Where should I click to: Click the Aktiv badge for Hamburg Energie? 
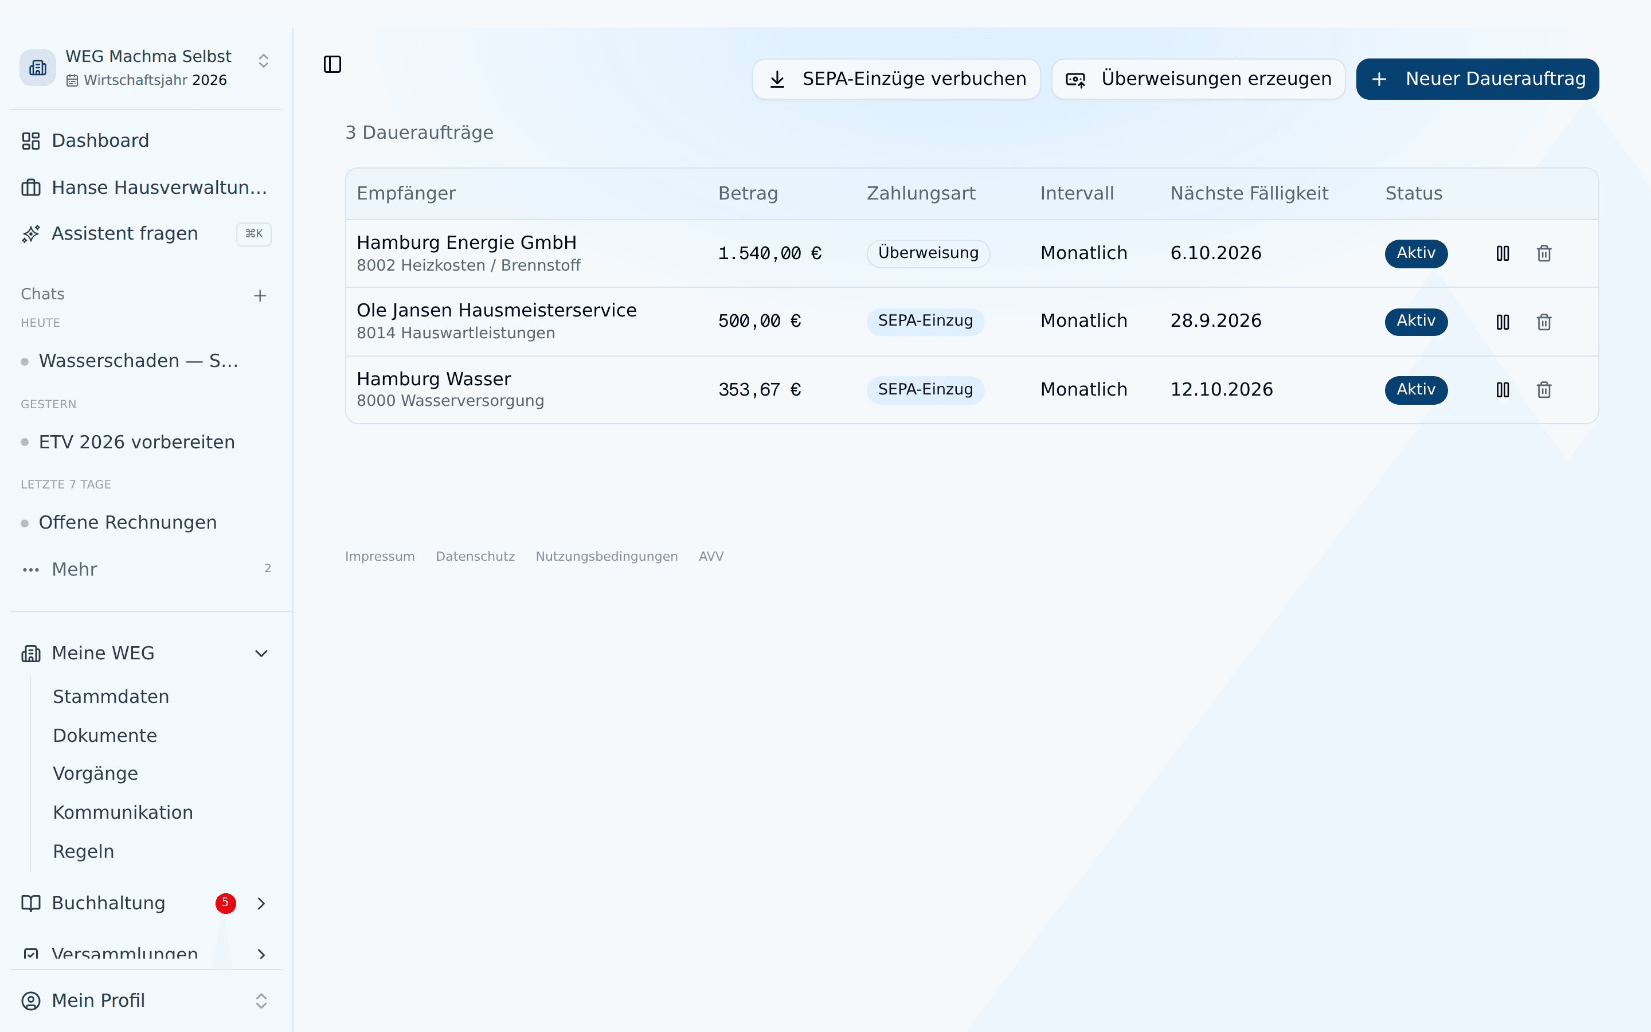(x=1417, y=253)
